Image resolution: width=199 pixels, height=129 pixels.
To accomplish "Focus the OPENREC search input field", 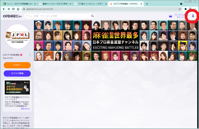I will (x=58, y=16).
